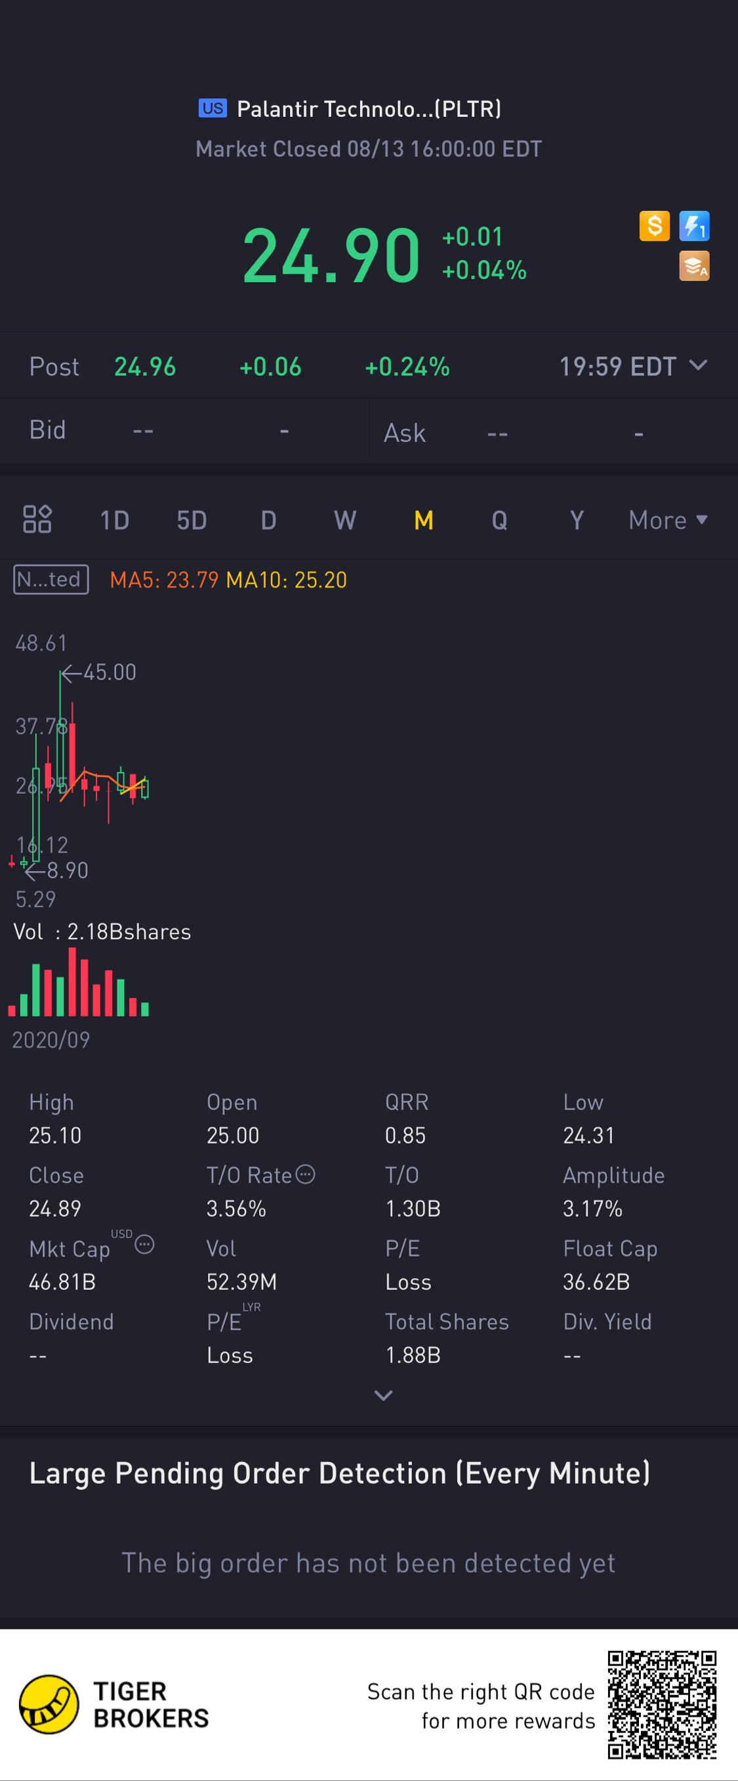Tap the Total Shares value 1.88B
Screen dimensions: 738x1781
coord(413,1355)
